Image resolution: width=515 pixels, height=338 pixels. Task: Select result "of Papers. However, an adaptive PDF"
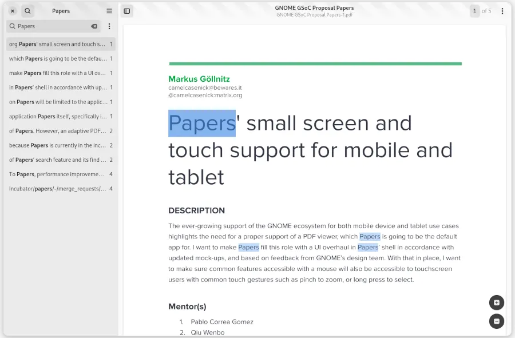pyautogui.click(x=61, y=130)
